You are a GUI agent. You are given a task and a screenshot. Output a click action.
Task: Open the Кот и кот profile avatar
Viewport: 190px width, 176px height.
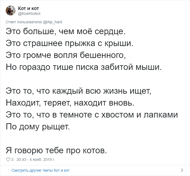coord(11,11)
